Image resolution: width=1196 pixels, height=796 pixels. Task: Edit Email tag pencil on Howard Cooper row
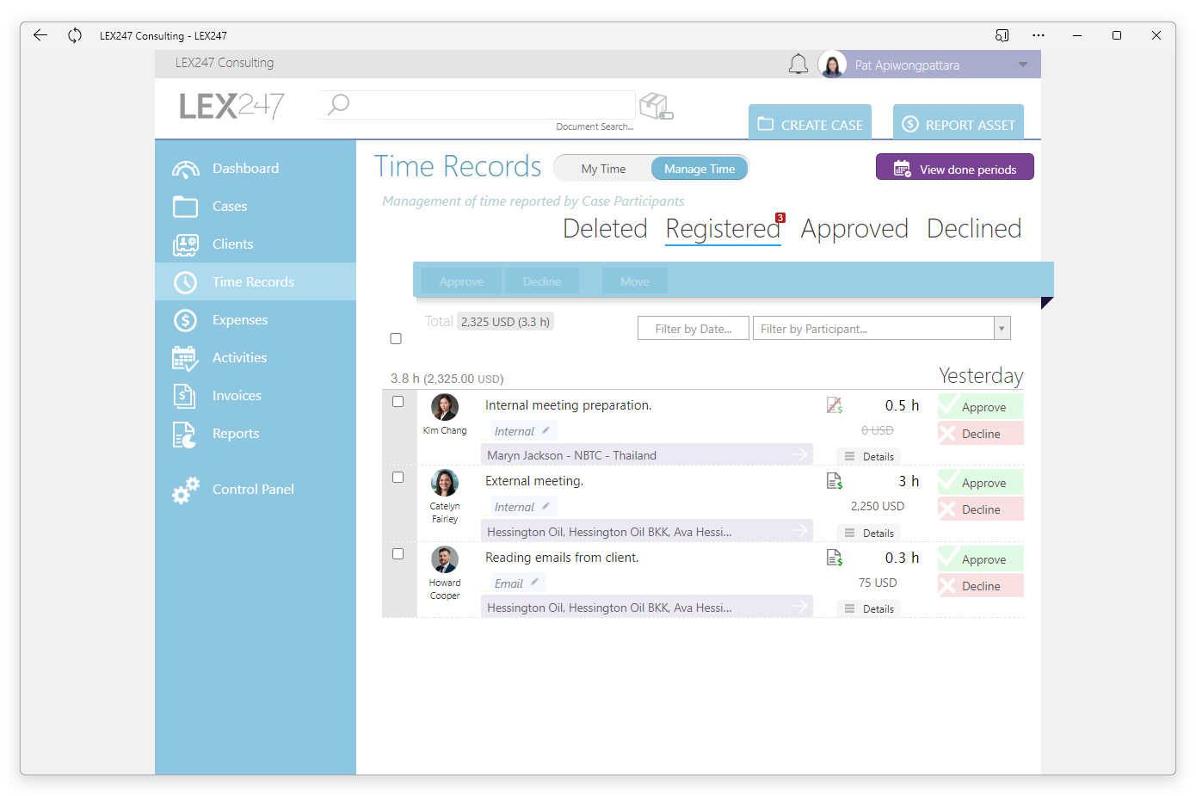pyautogui.click(x=534, y=583)
